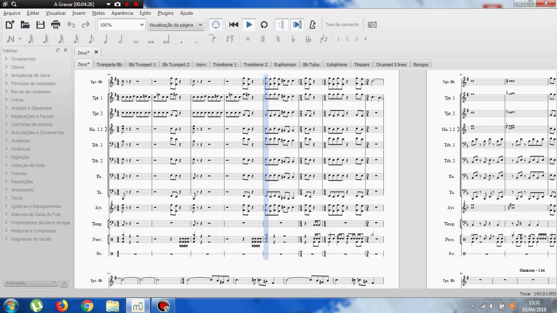
Task: Open a score file via folder icon
Action: click(x=25, y=25)
